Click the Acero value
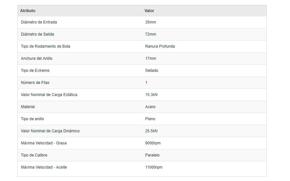The height and width of the screenshot is (181, 290). [150, 107]
